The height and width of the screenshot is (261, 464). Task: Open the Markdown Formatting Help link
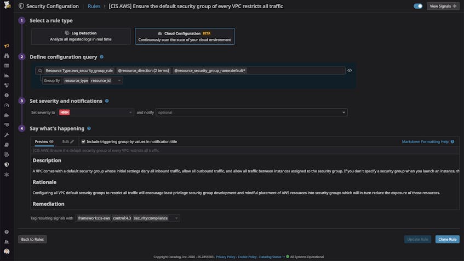pyautogui.click(x=425, y=142)
